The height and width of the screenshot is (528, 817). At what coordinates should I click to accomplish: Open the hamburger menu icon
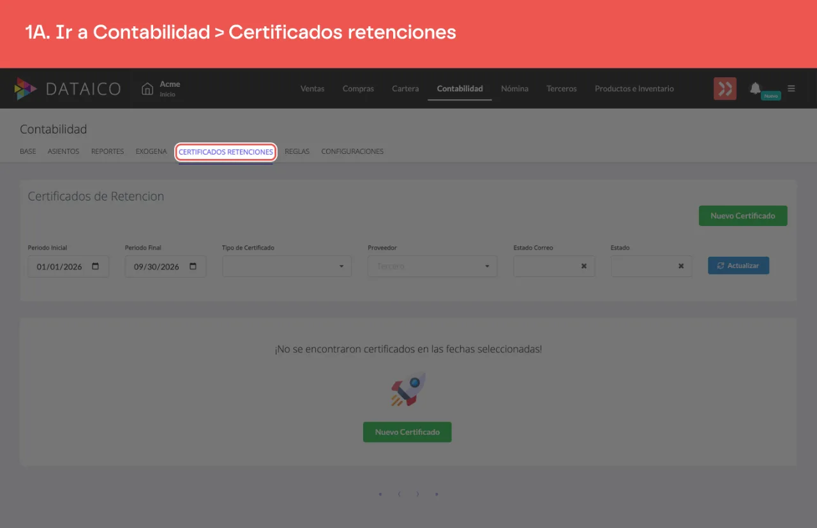click(791, 89)
